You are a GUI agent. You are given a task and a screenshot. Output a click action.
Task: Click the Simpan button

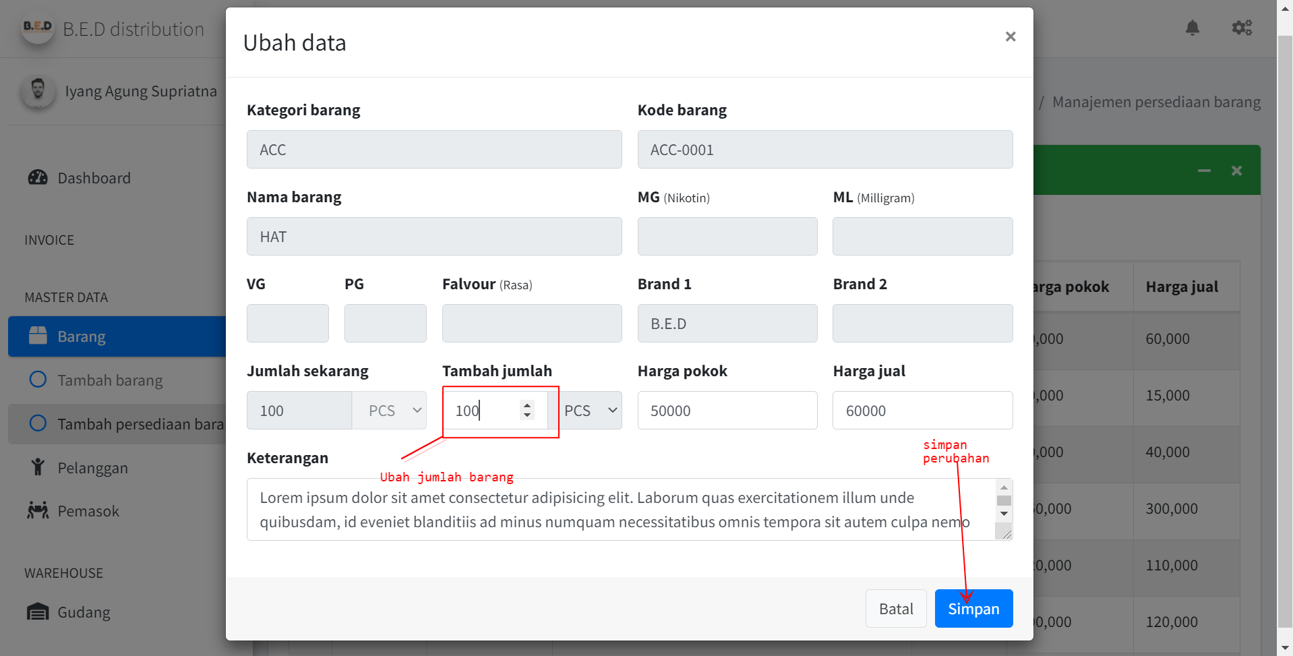[973, 608]
